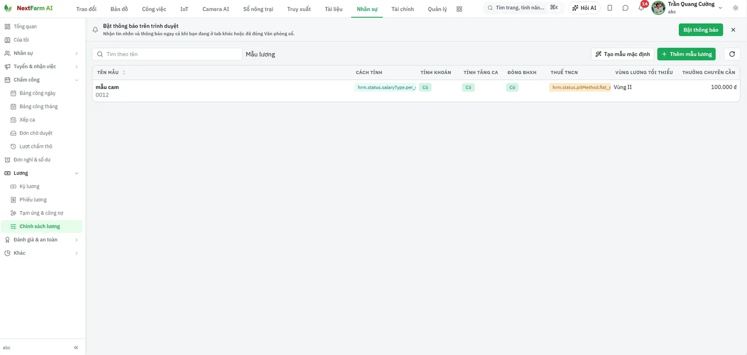
Task: Expand the Khác sidebar group
Action: [42, 253]
